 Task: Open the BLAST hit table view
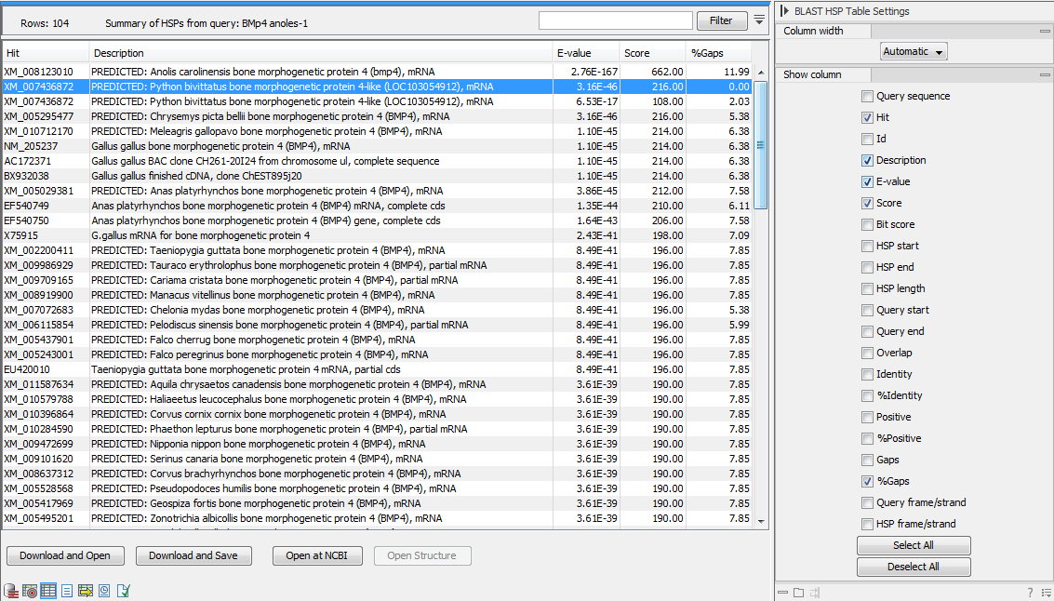(85, 590)
